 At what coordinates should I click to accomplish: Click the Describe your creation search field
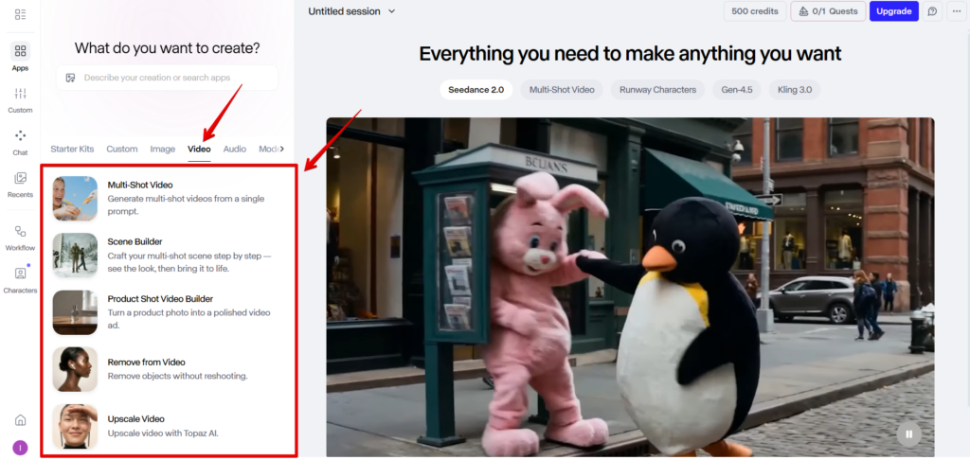[167, 78]
